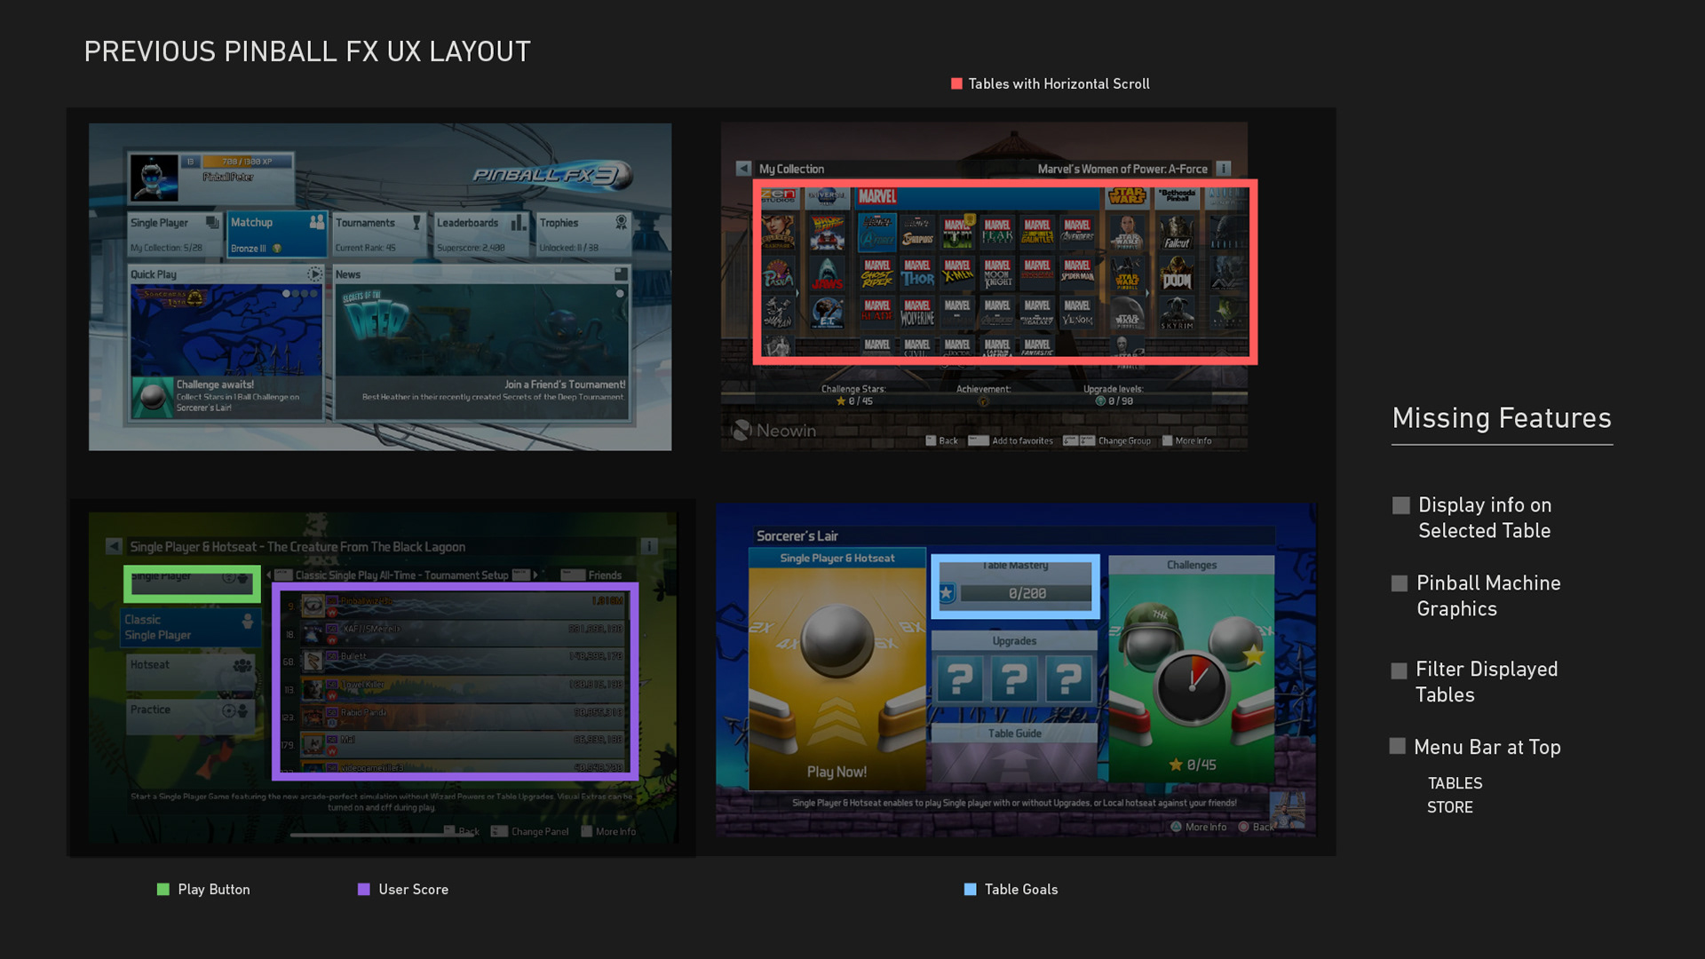
Task: Click Add to favorites in collection footer
Action: tap(1011, 441)
